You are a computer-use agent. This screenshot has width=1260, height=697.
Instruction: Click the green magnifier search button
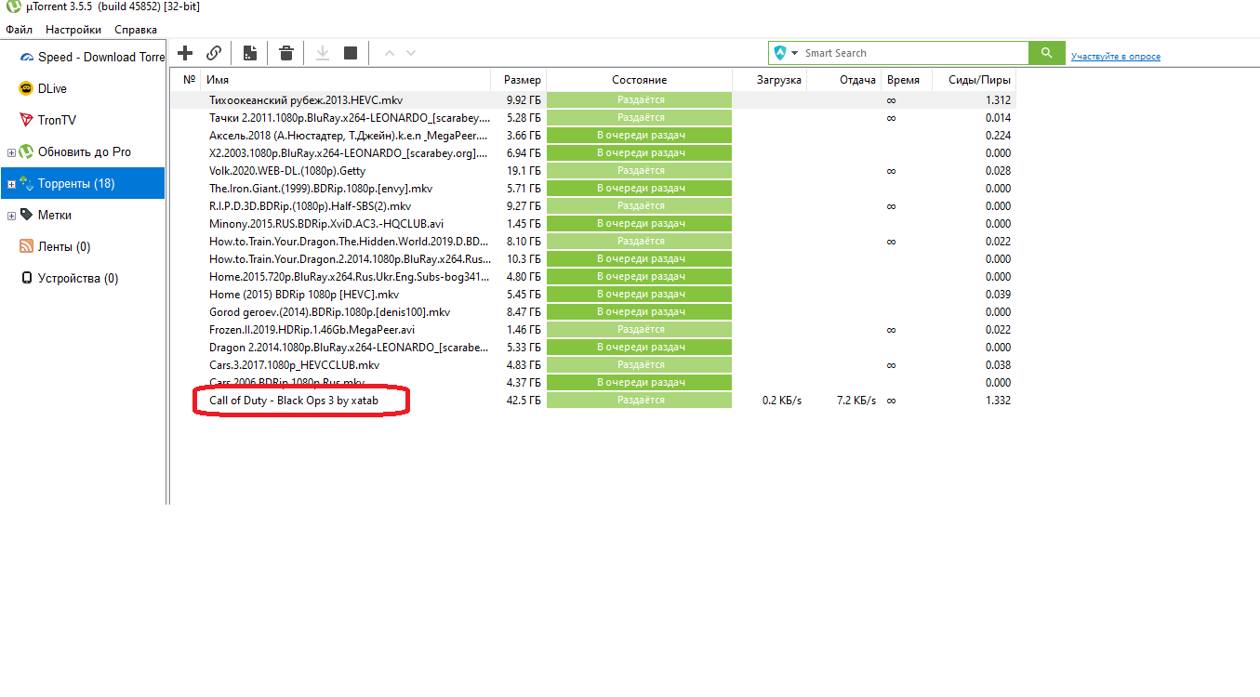(1047, 53)
